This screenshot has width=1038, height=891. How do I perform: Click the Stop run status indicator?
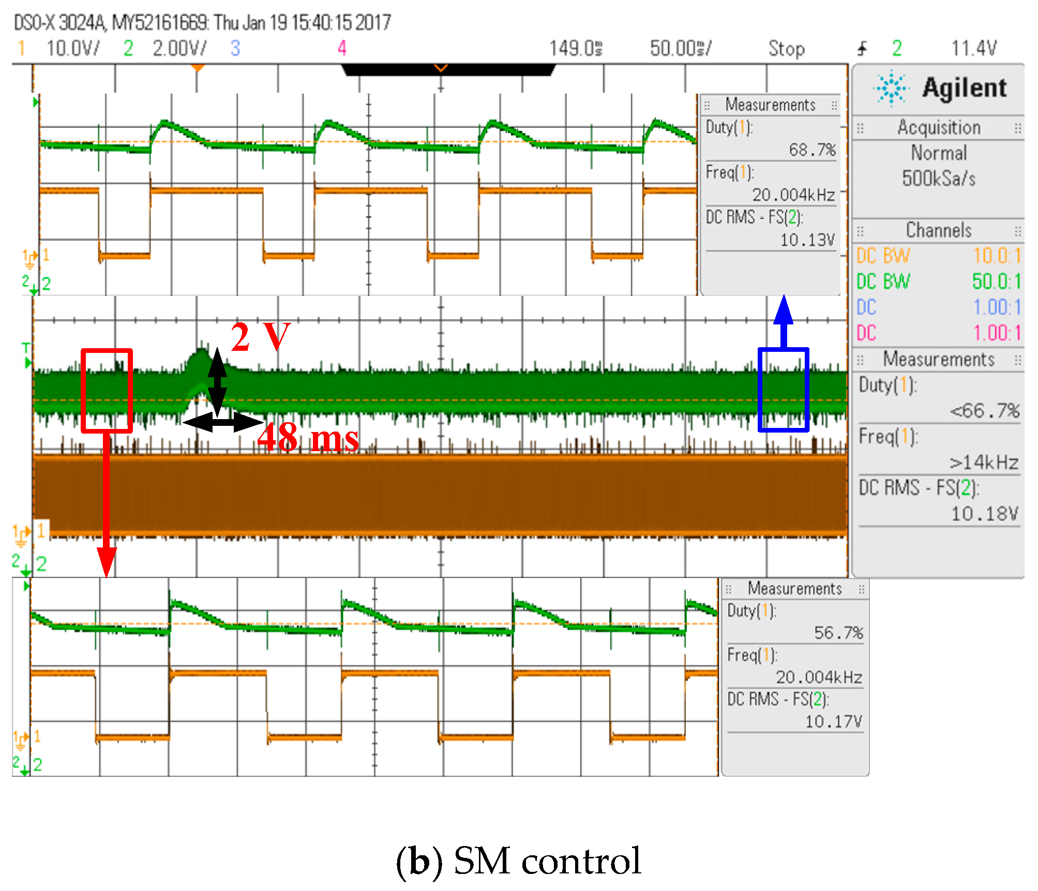click(x=786, y=49)
